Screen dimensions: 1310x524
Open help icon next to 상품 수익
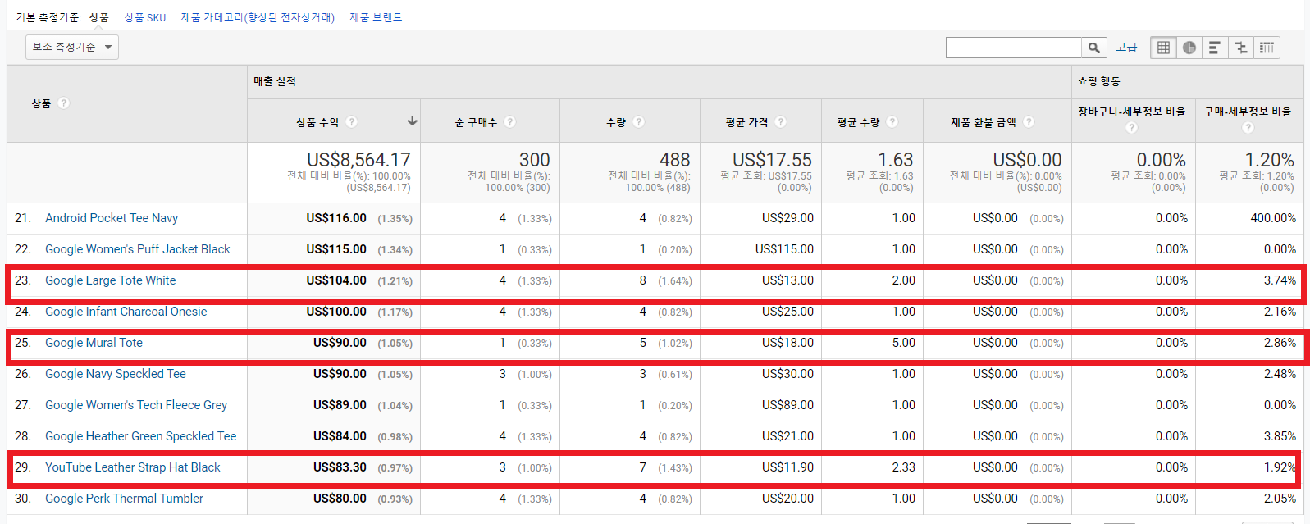point(352,122)
